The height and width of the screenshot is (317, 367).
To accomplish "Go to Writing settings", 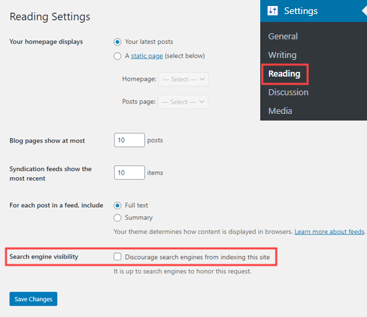I will pyautogui.click(x=282, y=55).
